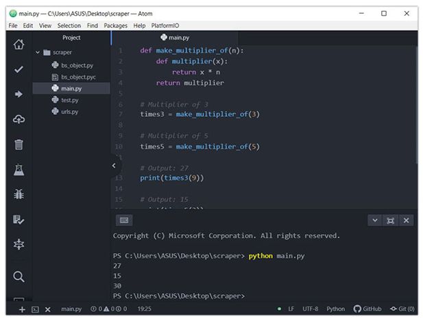Open the View menu
The width and height of the screenshot is (423, 325).
(45, 25)
